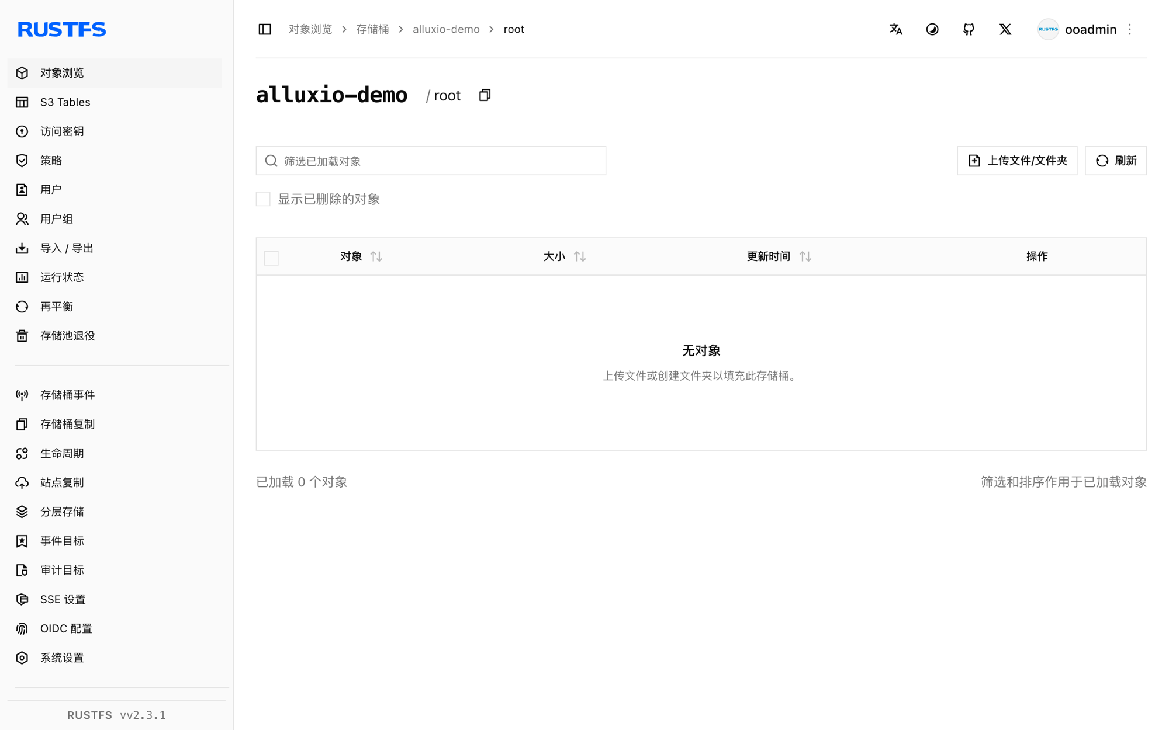Click the 审计目标 file icon
Screen dimensions: 1169x730
click(x=22, y=571)
